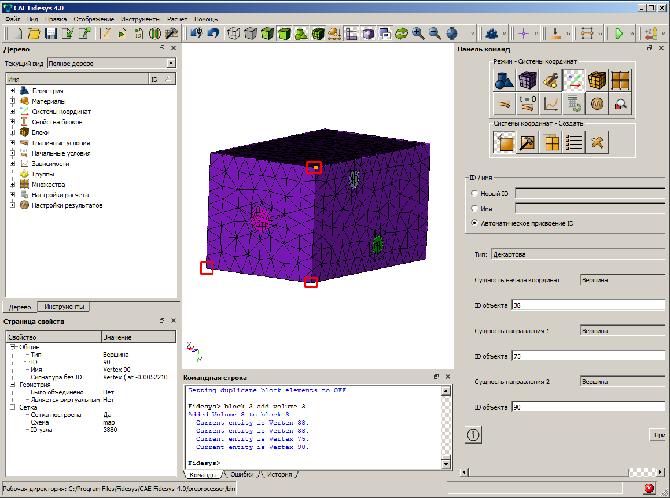Screen dimensions: 670x498
Task: Click the create coordinate system icon
Action: (504, 142)
